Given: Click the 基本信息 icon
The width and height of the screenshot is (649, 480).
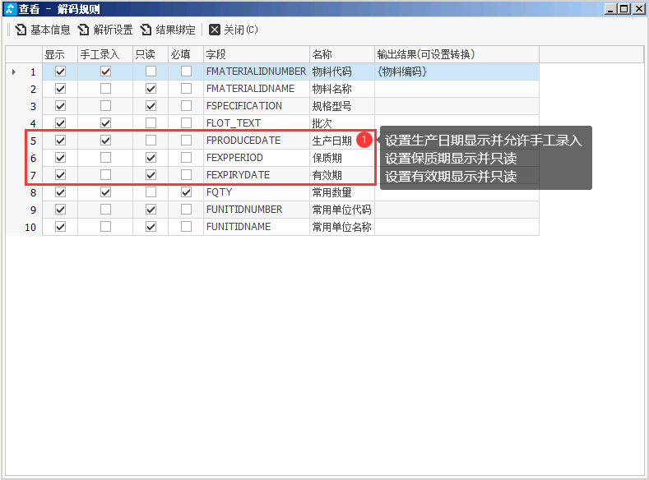Looking at the screenshot, I should tap(21, 30).
